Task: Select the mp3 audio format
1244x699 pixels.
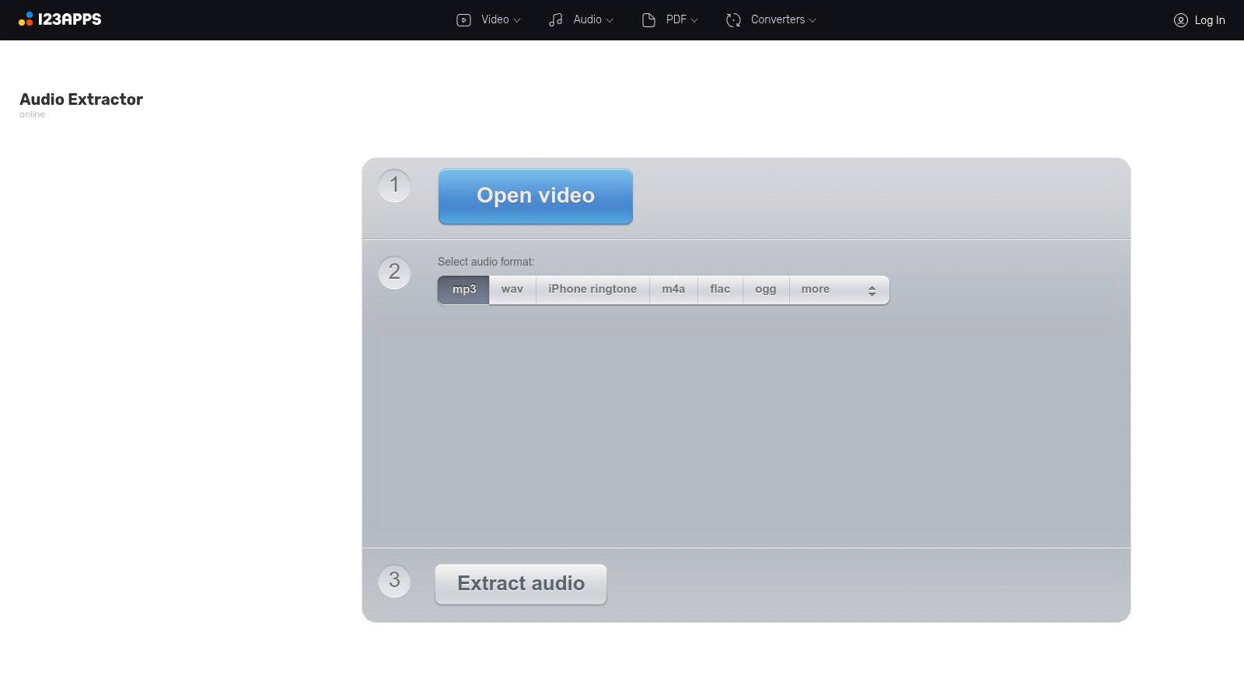Action: point(463,288)
